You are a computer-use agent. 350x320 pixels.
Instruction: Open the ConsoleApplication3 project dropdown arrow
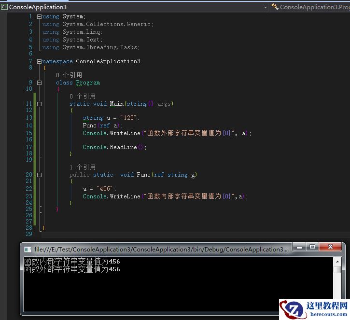265,7
